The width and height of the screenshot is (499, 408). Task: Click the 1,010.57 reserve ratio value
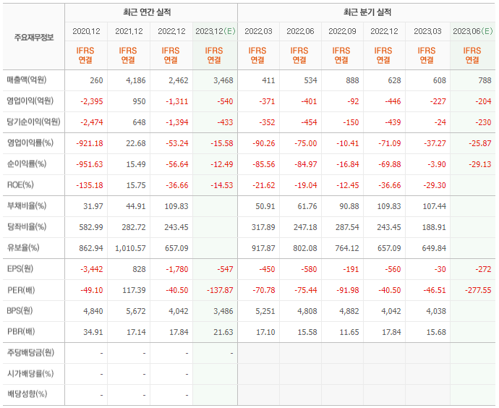click(x=130, y=248)
